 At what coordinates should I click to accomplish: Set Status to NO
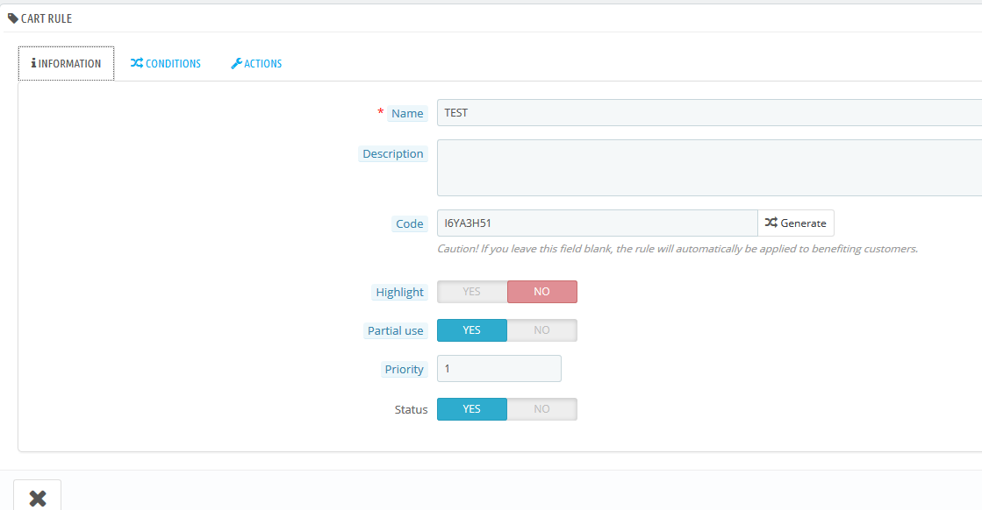pyautogui.click(x=541, y=409)
